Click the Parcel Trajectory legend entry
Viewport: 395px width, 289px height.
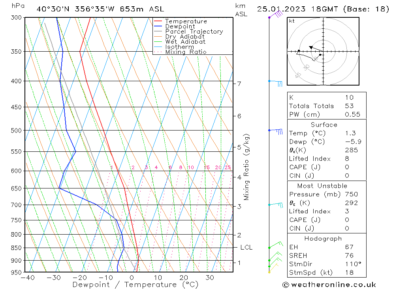[188, 32]
